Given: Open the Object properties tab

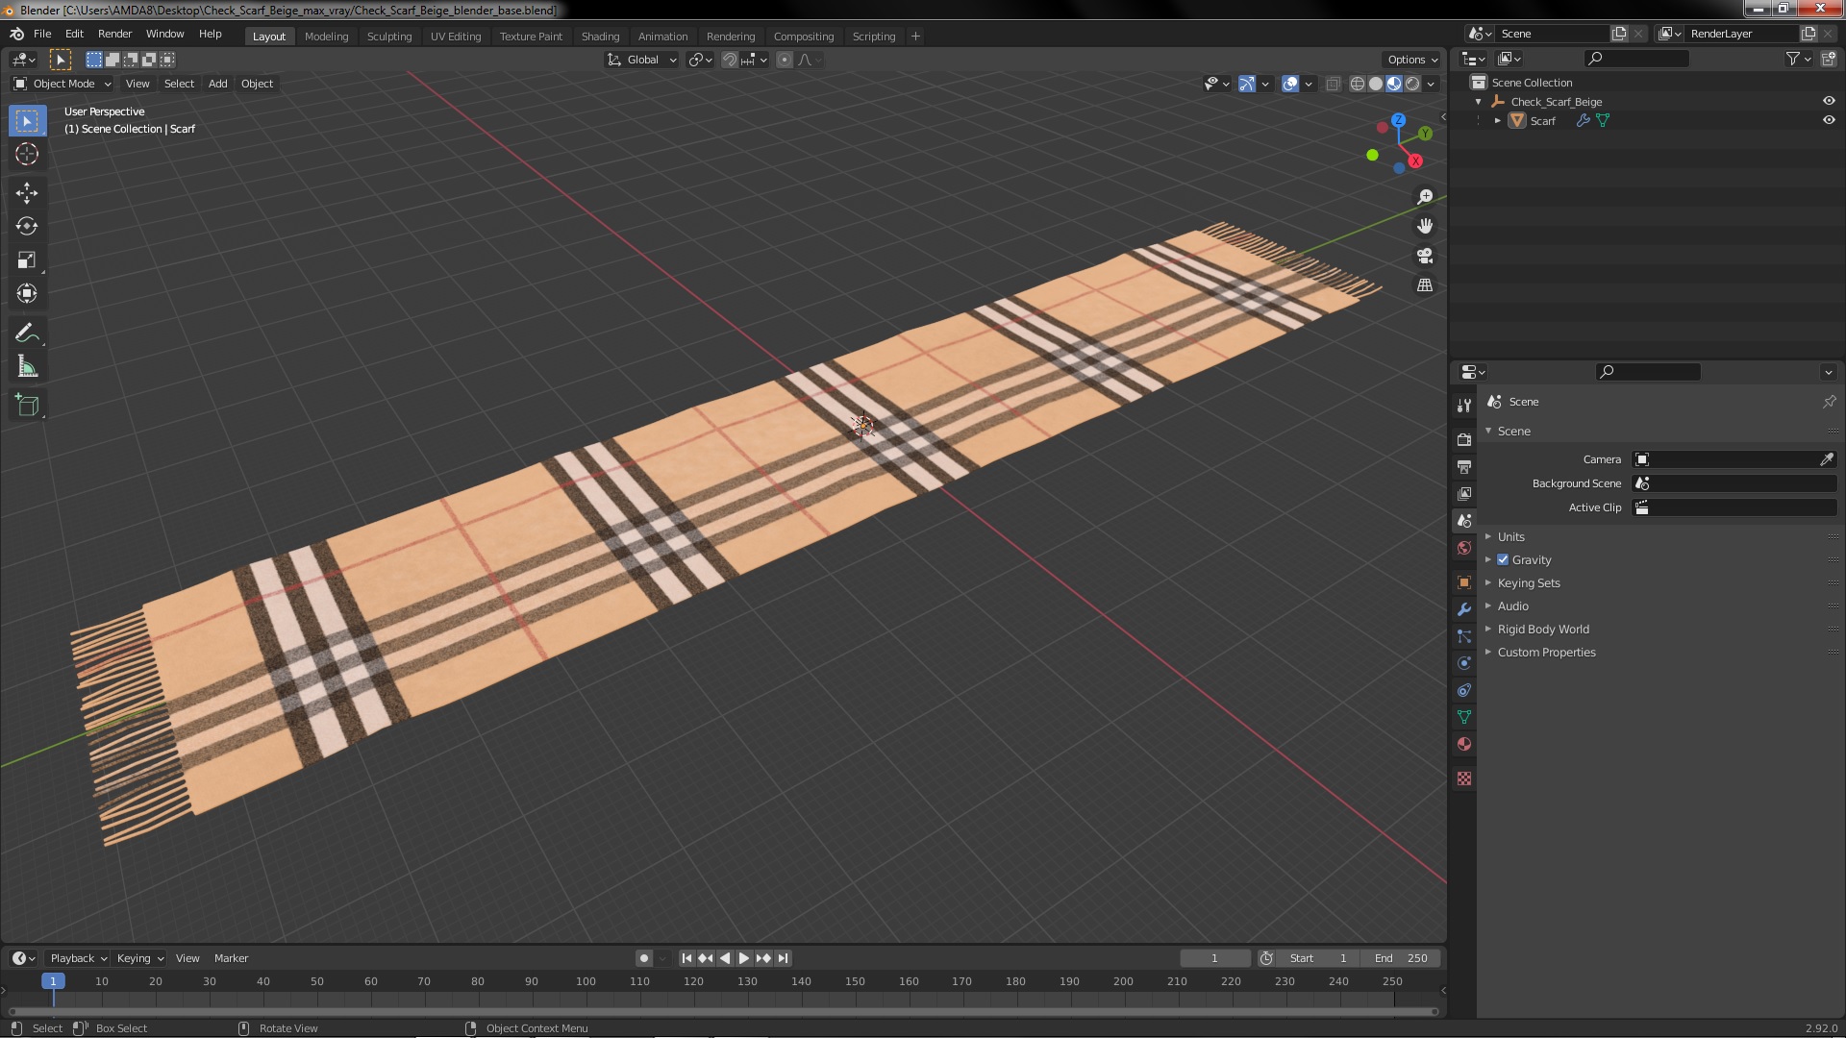Looking at the screenshot, I should pyautogui.click(x=1464, y=582).
